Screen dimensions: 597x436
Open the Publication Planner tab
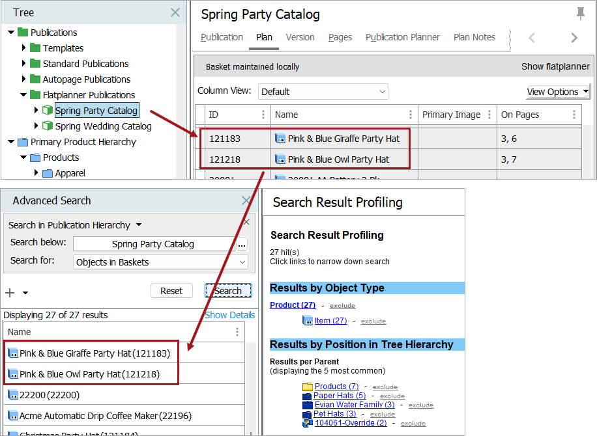click(402, 37)
